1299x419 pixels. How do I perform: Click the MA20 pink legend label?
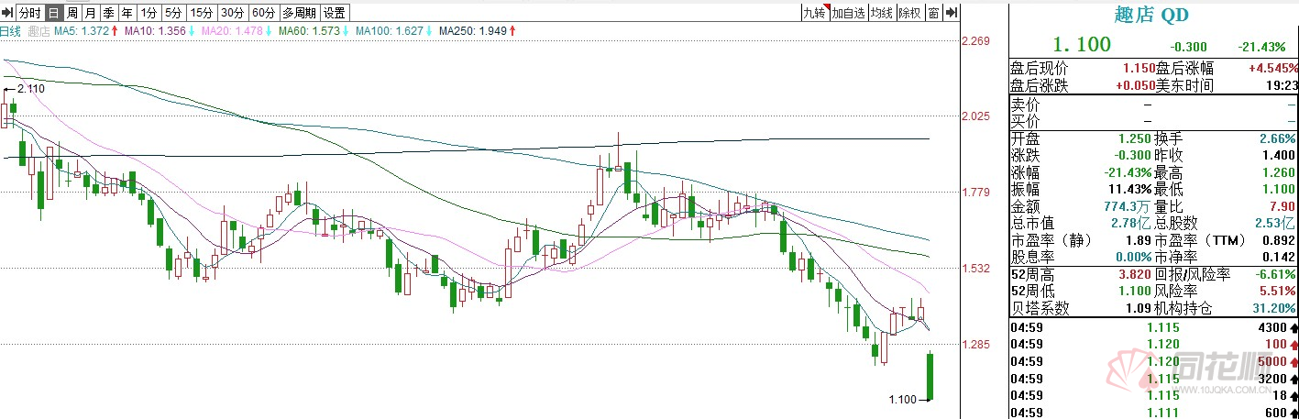point(237,31)
